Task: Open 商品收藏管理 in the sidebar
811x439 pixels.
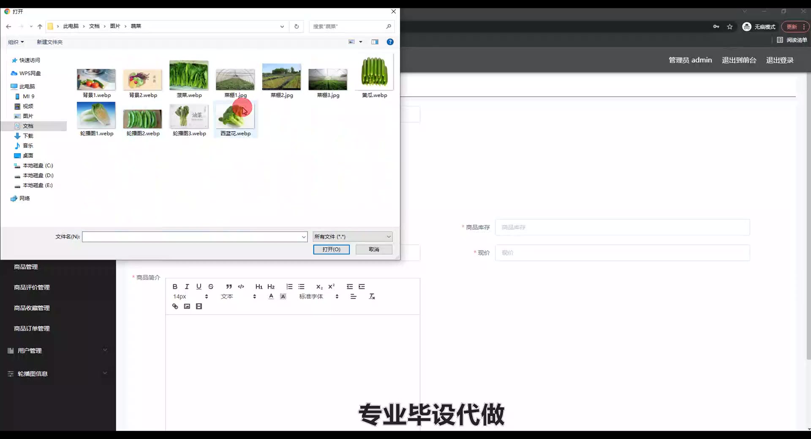Action: (x=32, y=308)
